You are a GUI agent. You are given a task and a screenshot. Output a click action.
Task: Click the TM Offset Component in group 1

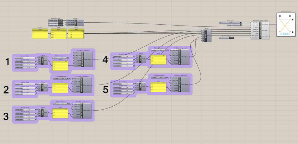click(82, 60)
